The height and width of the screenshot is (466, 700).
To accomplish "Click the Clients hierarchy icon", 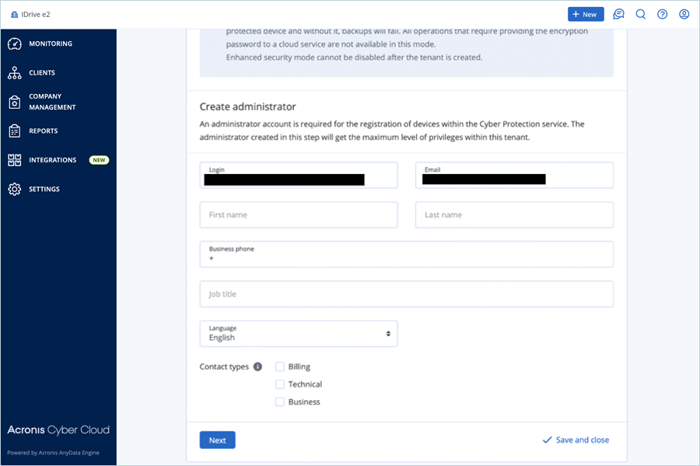I will [x=15, y=73].
